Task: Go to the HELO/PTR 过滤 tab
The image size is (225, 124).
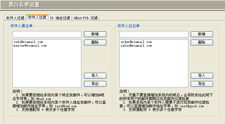Action: pos(86,18)
